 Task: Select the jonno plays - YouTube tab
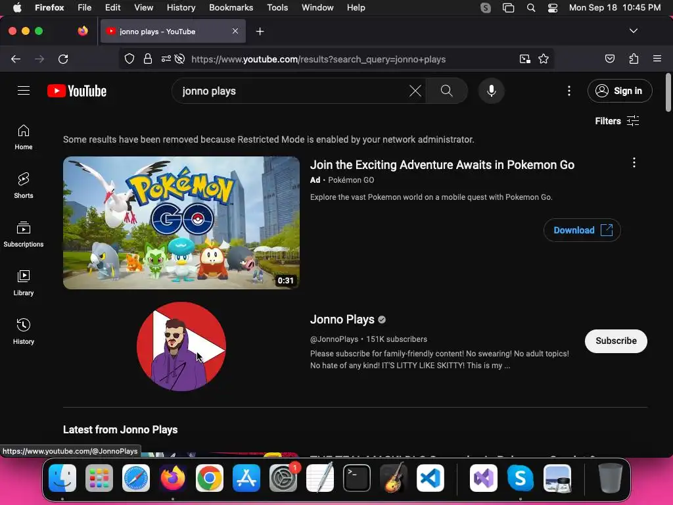click(x=173, y=32)
